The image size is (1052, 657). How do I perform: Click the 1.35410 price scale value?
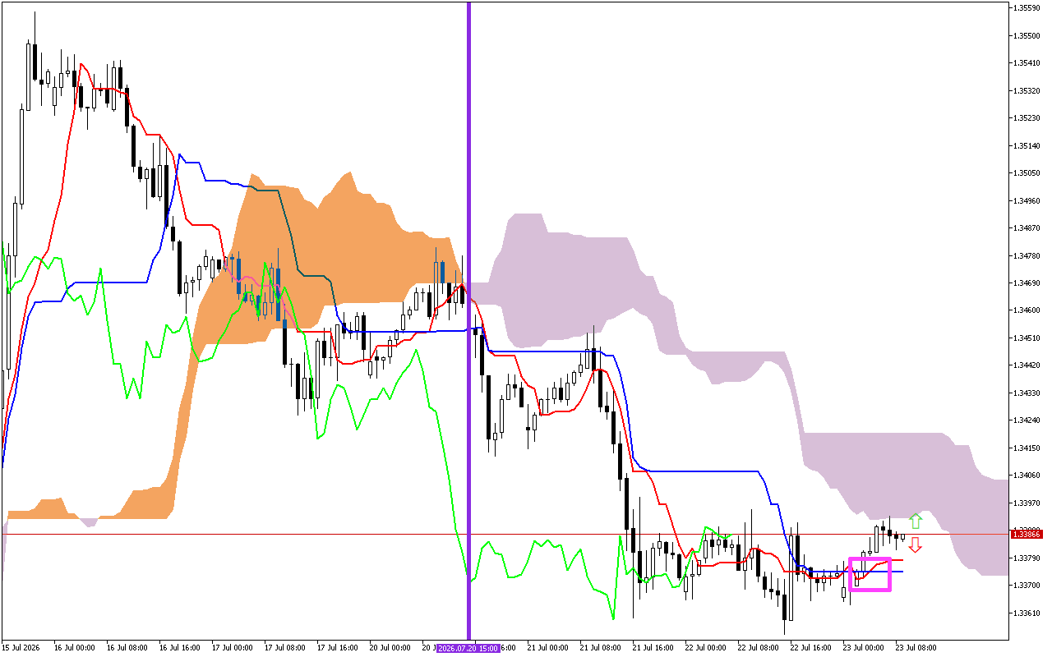click(1028, 63)
